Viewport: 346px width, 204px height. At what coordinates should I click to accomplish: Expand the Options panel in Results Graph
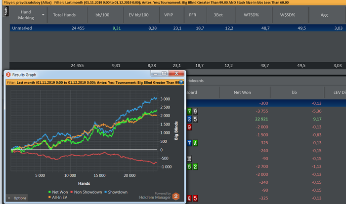17,198
